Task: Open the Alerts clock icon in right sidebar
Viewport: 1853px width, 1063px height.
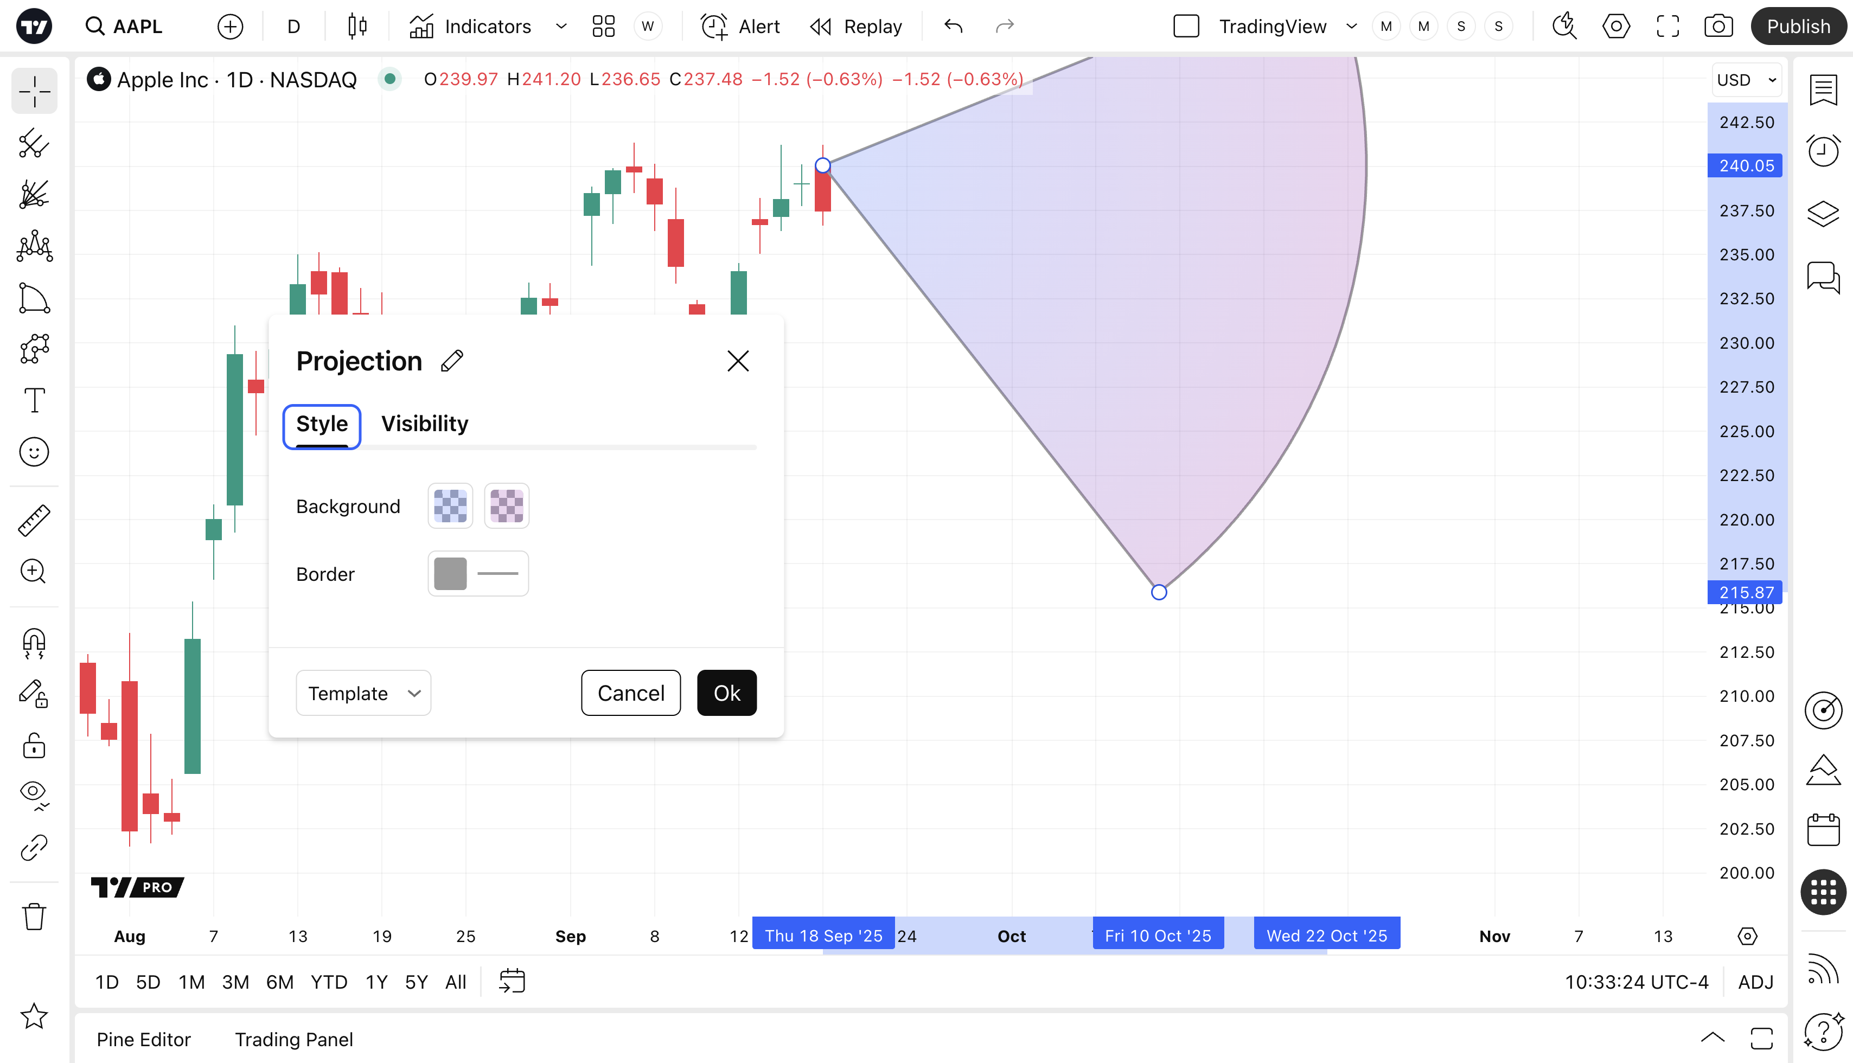Action: [x=1823, y=151]
